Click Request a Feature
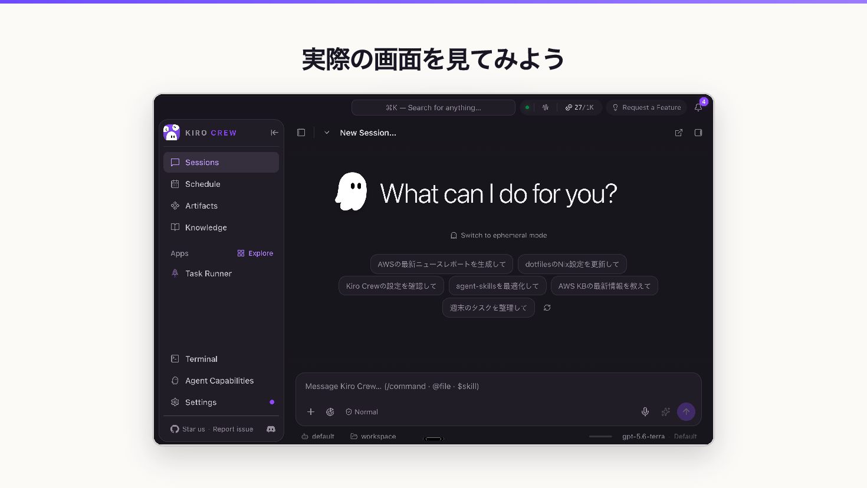 click(646, 107)
